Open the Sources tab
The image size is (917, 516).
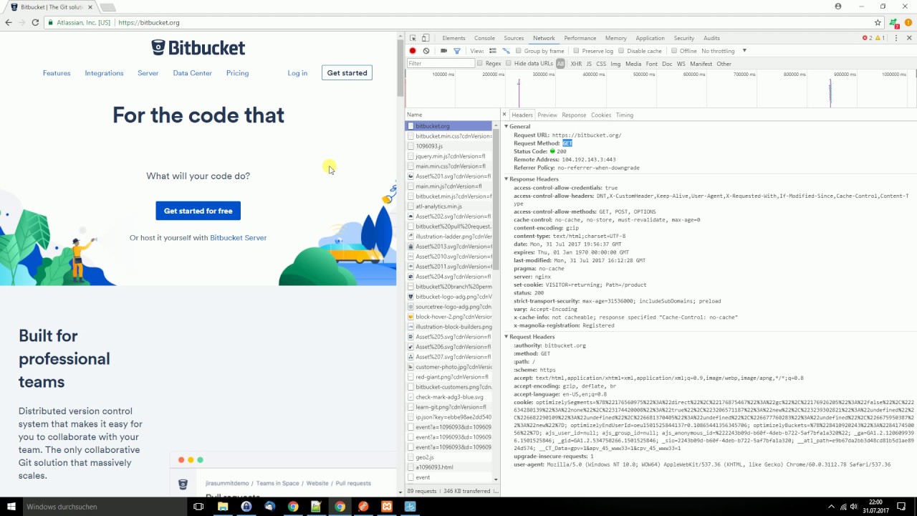pos(514,38)
